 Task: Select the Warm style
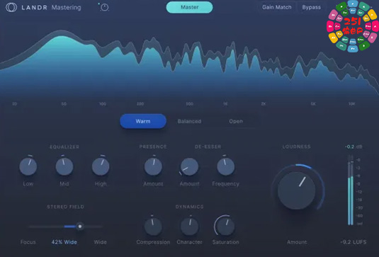click(x=143, y=121)
